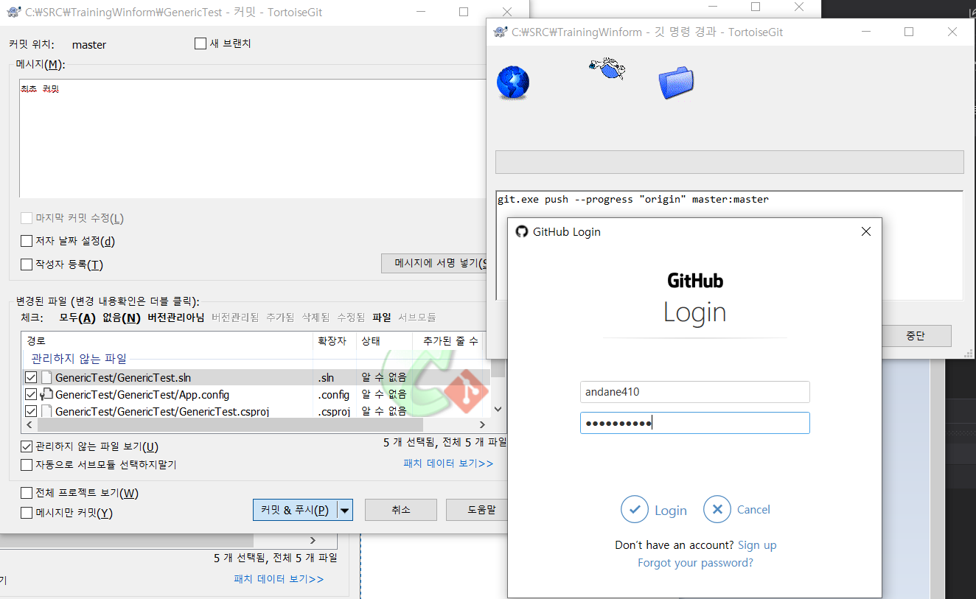976x599 pixels.
Task: Click the file list horizontal scrollbar left arrow
Action: click(29, 424)
